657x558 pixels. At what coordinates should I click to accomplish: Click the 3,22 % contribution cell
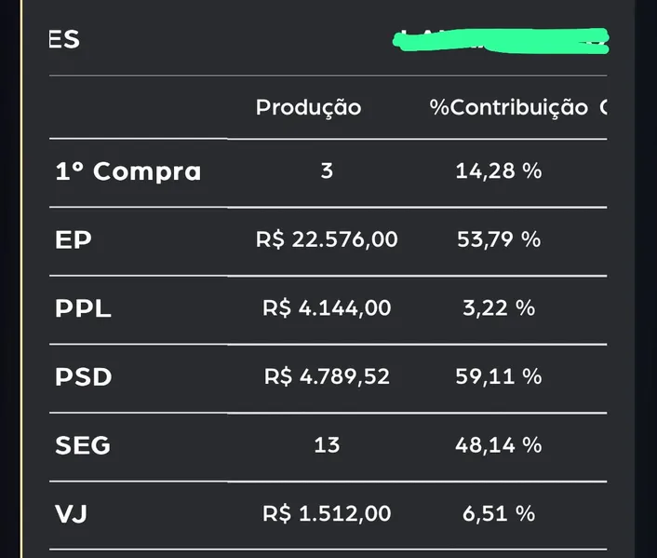click(499, 308)
